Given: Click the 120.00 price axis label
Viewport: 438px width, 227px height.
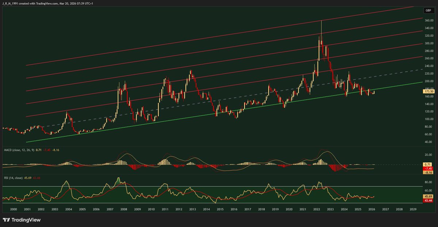Looking at the screenshot, I should (x=429, y=111).
